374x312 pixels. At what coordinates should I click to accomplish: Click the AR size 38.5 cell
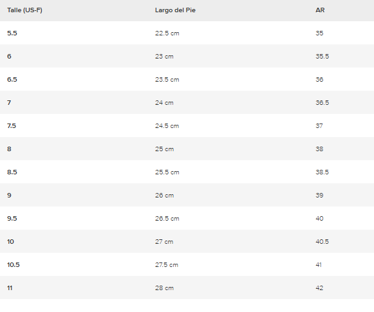(323, 172)
